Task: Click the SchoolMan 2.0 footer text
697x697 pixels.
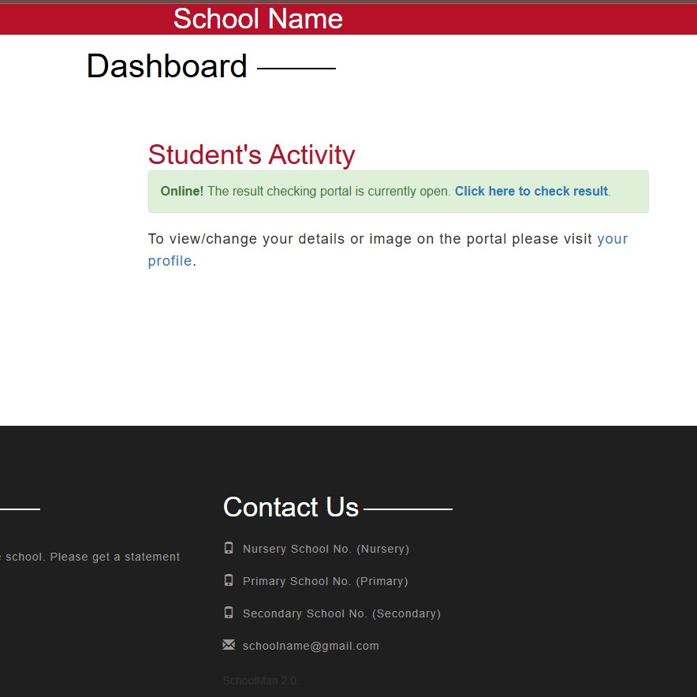Action: [x=259, y=680]
